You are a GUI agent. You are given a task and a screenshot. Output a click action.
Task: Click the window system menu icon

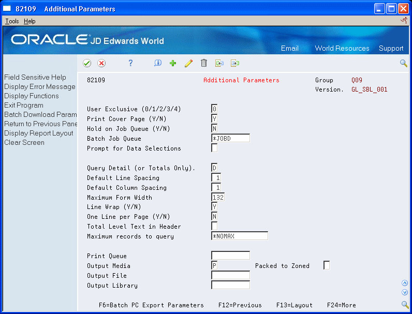pyautogui.click(x=7, y=9)
